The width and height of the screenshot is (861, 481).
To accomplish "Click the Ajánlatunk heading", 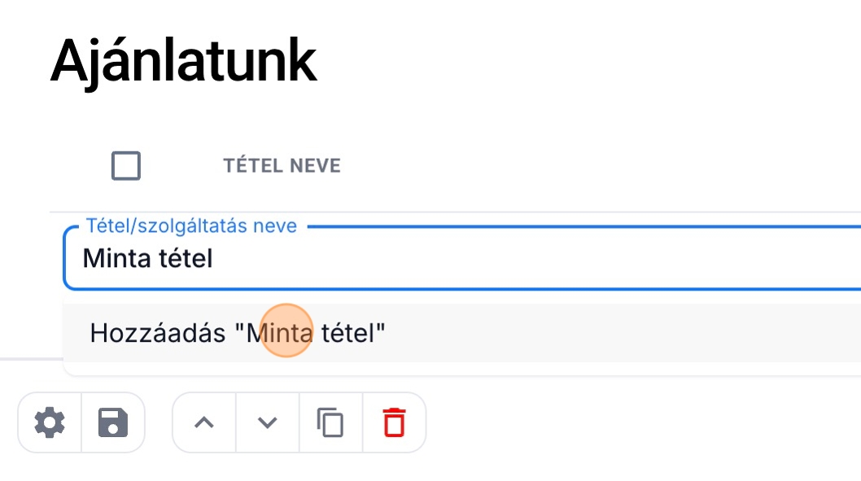I will tap(183, 61).
